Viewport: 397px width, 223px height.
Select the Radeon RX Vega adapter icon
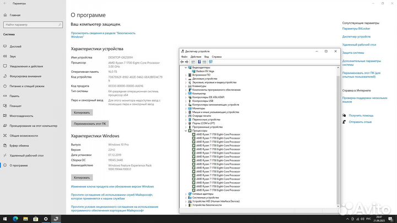pos(194,71)
